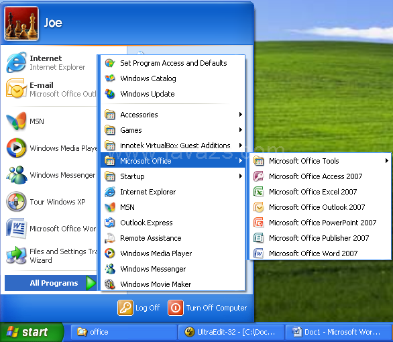Click the Outlook Express icon in All Programs
This screenshot has height=342, width=393.
click(110, 223)
